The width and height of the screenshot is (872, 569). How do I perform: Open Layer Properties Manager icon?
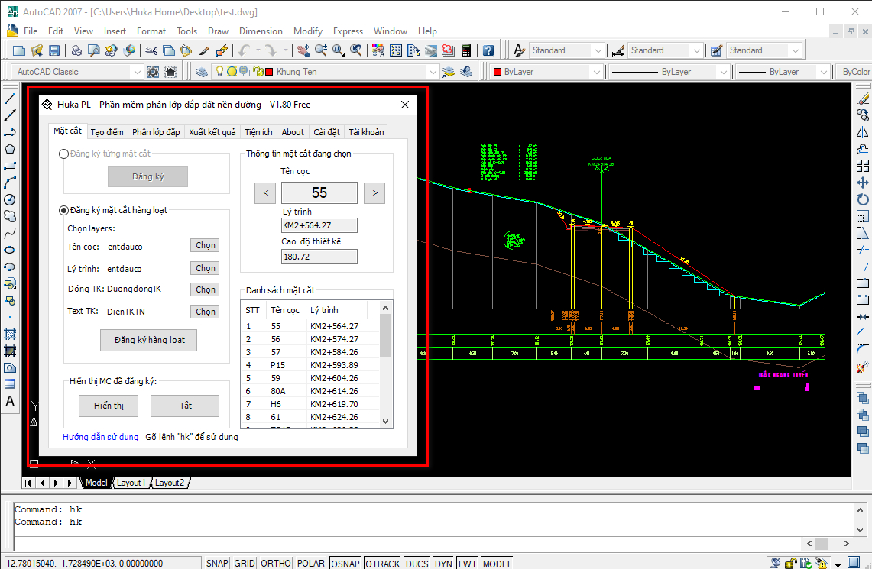pos(202,72)
